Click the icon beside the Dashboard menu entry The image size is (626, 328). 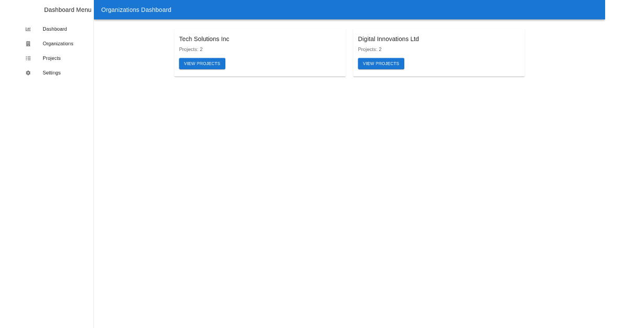[x=28, y=29]
